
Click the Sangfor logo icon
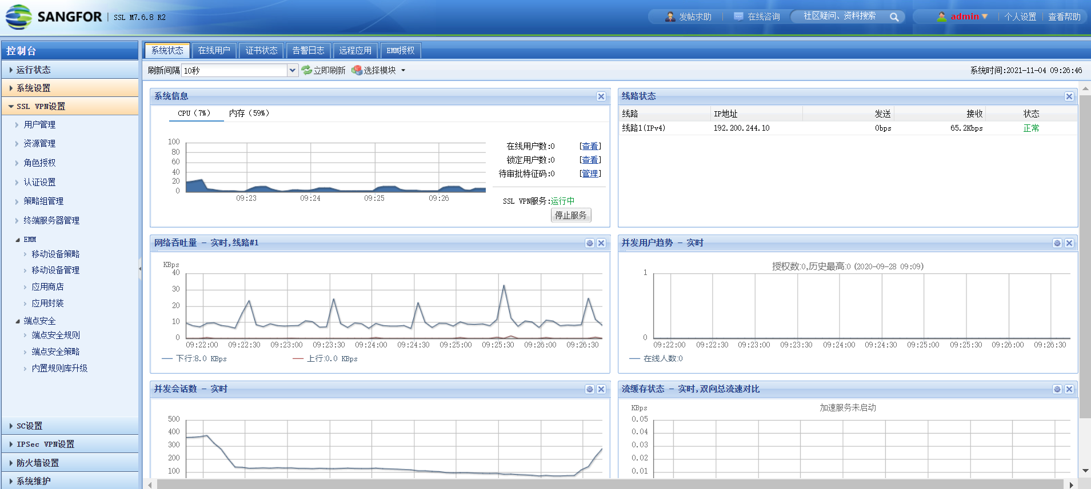pyautogui.click(x=18, y=17)
